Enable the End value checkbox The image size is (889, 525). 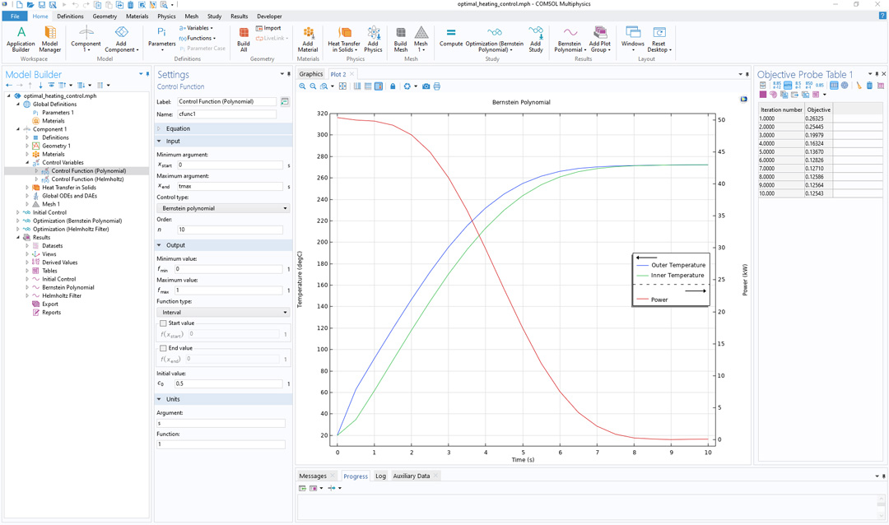coord(163,348)
